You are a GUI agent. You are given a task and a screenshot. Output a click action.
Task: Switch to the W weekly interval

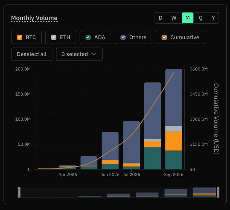click(x=174, y=18)
